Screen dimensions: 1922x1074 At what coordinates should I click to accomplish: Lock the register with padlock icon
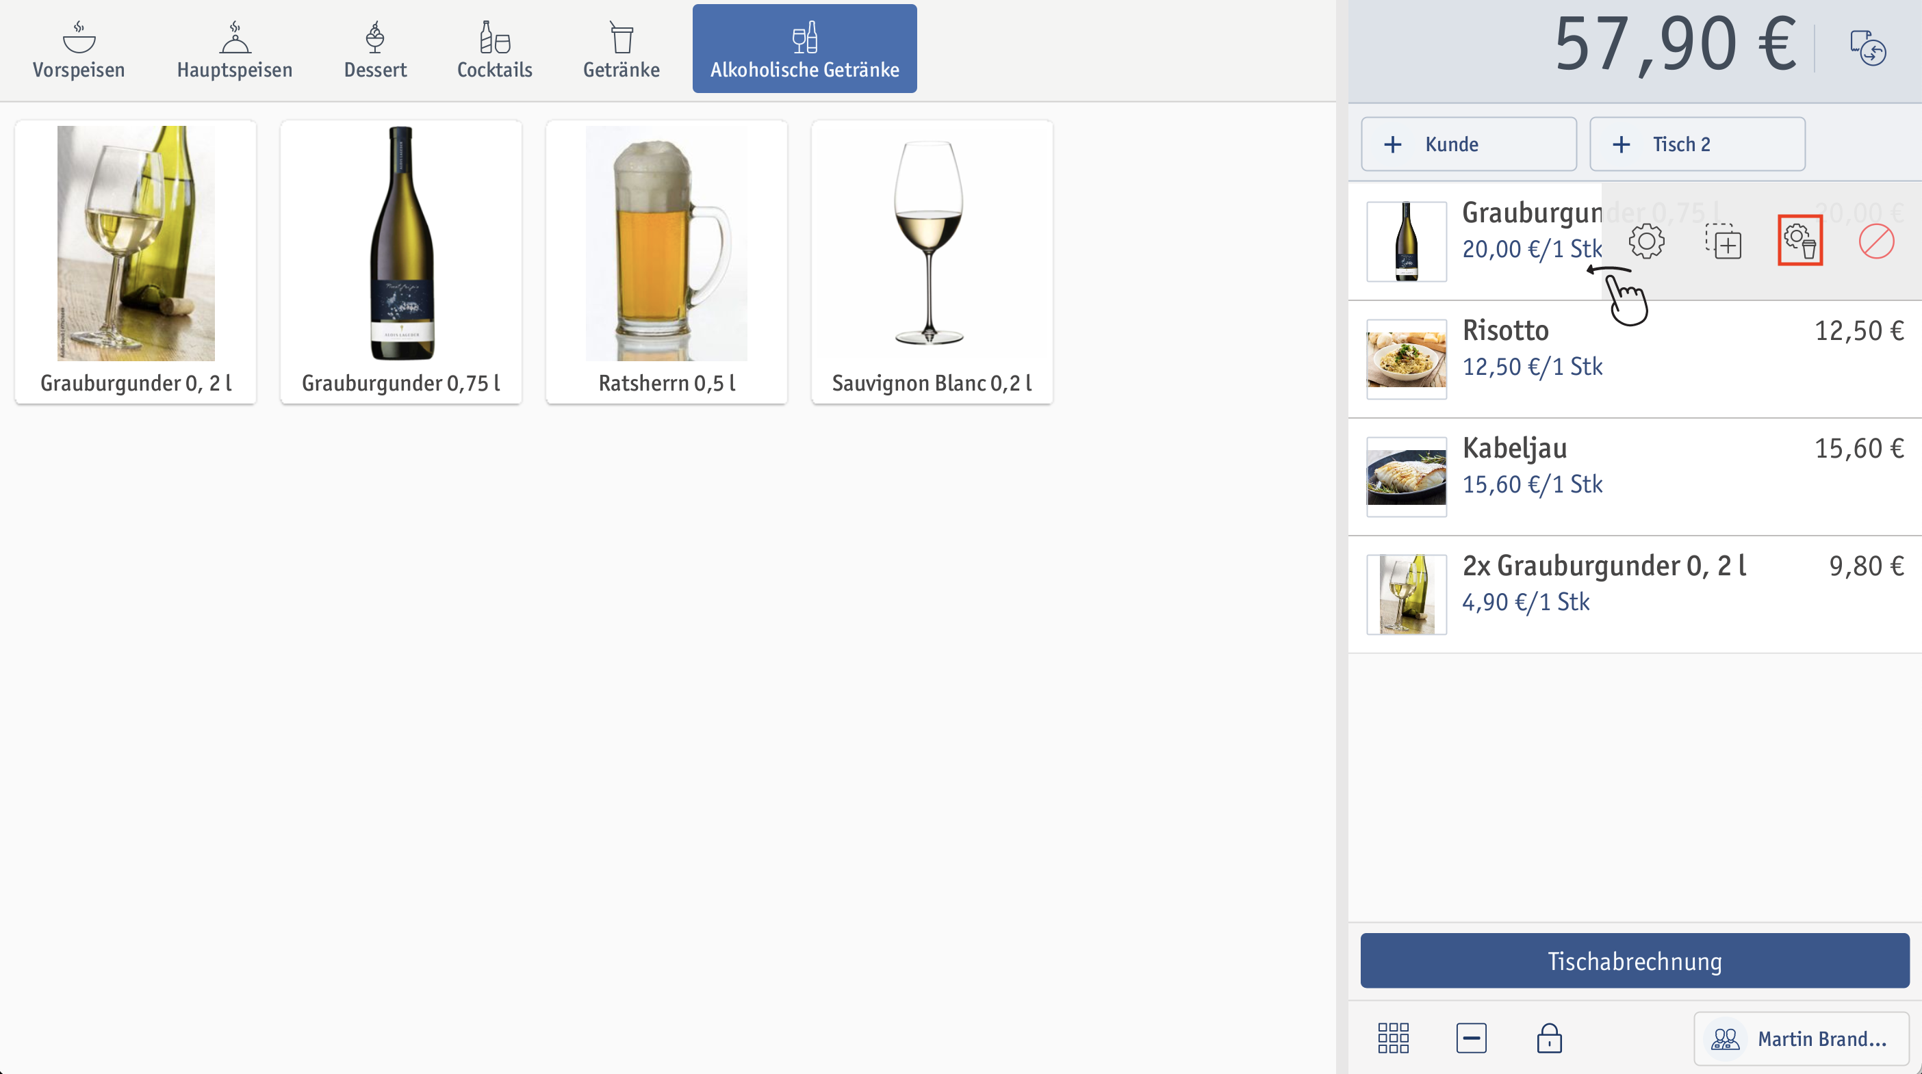1549,1038
